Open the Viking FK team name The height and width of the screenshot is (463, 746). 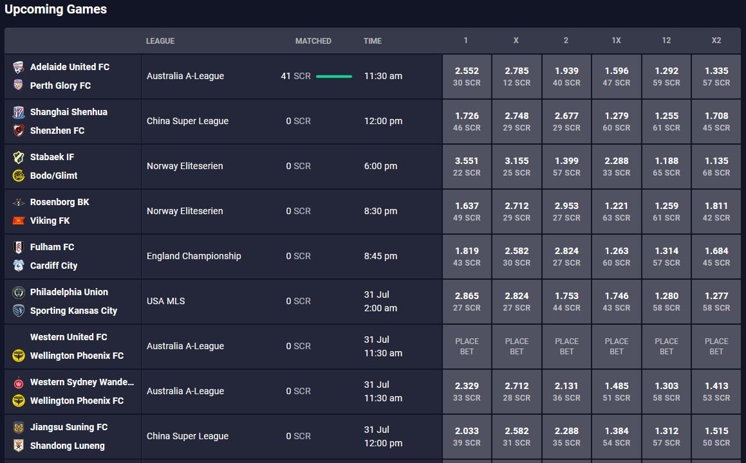[x=50, y=221]
